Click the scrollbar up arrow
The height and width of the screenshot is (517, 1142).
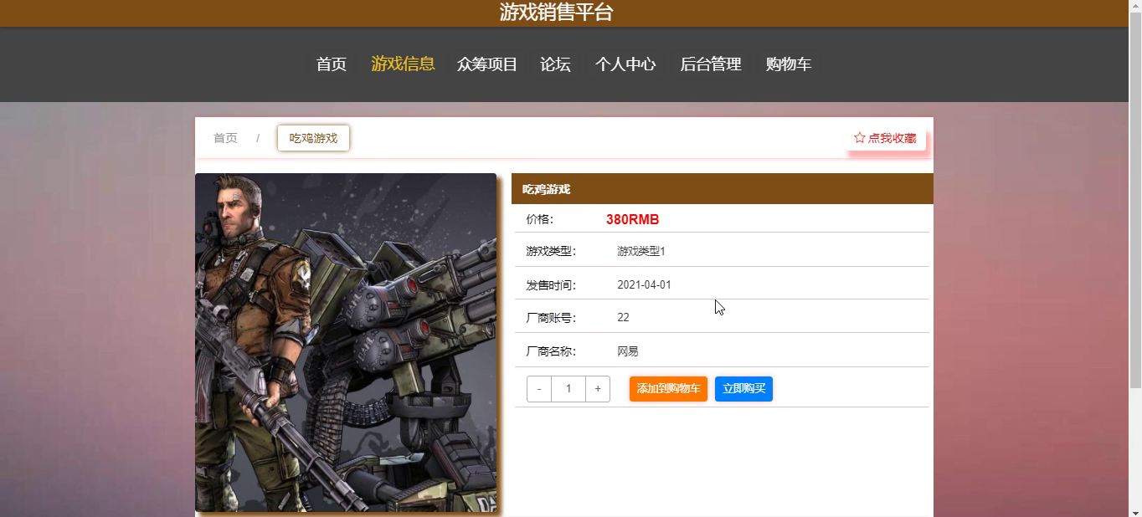(x=1135, y=6)
